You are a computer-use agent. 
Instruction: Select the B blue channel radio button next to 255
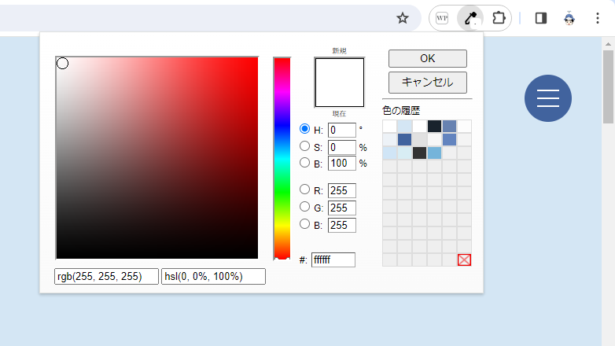click(x=304, y=223)
